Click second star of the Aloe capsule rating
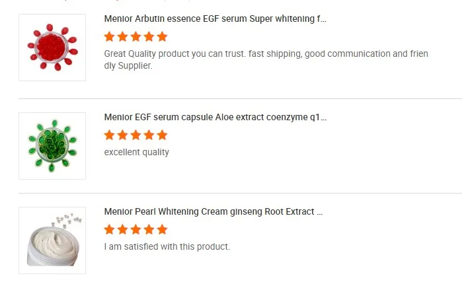This screenshot has width=462, height=288. [x=123, y=135]
